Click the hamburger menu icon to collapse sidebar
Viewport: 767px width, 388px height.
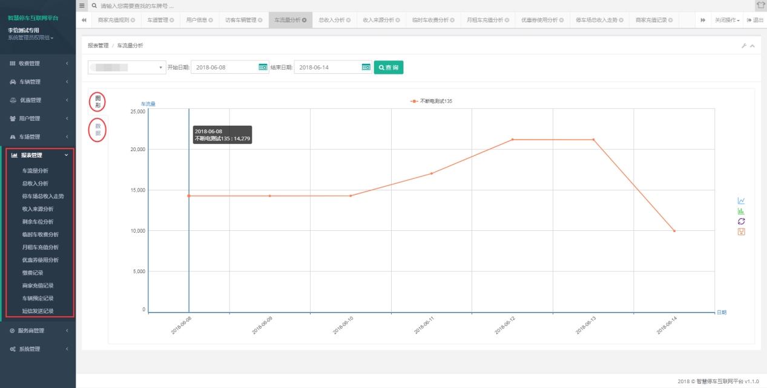(82, 5)
